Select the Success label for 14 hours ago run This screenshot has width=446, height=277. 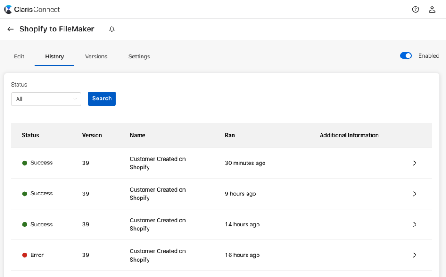[x=41, y=225]
